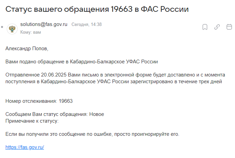
Task: Open the calendar icon next to the link icon
Action: 229,27
